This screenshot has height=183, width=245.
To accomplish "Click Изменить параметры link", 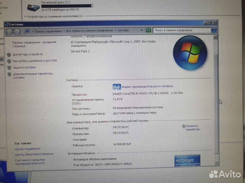I will 193,128.
